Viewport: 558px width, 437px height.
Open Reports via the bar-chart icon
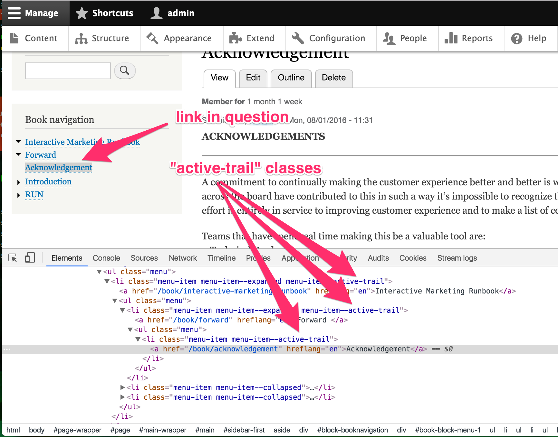(450, 38)
